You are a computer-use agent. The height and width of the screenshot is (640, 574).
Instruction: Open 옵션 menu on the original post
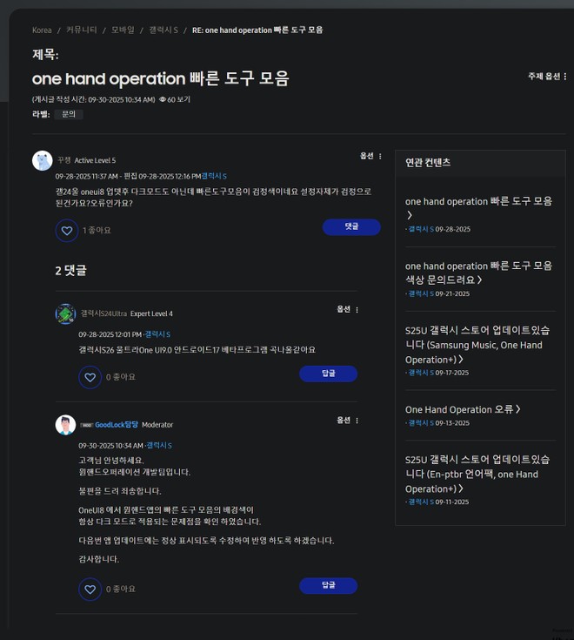point(370,156)
